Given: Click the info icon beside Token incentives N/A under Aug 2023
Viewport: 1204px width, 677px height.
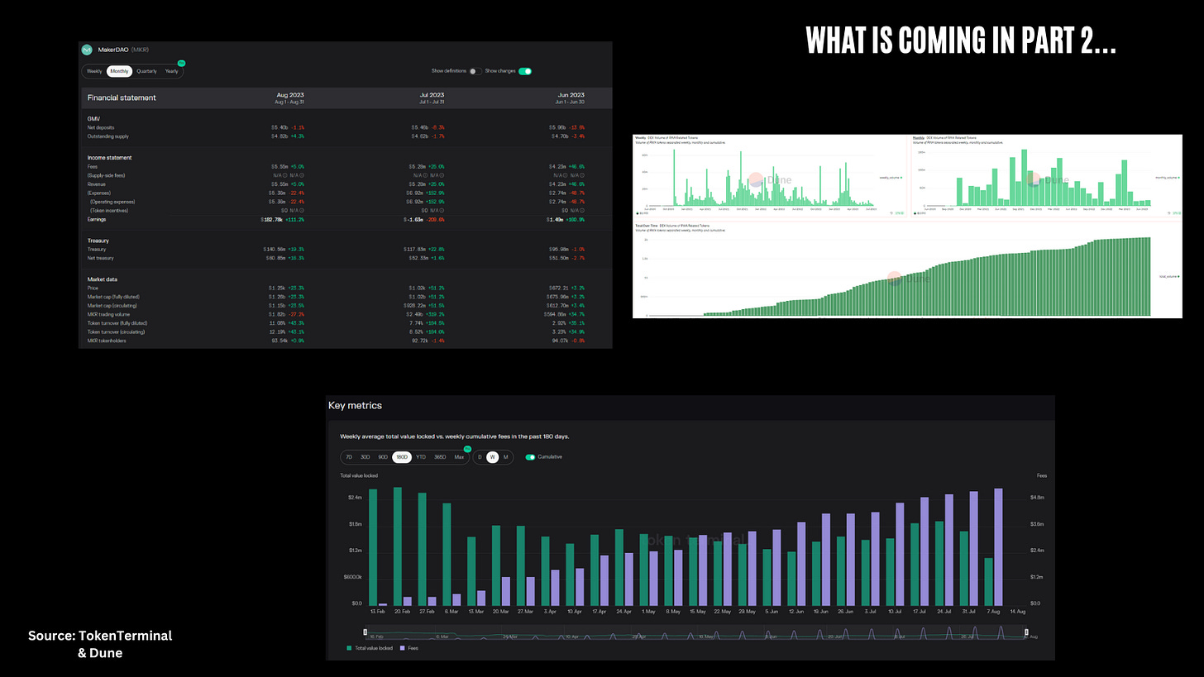Looking at the screenshot, I should [x=301, y=211].
